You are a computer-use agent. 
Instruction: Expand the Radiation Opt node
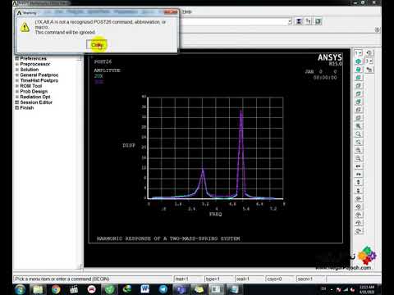(17, 97)
